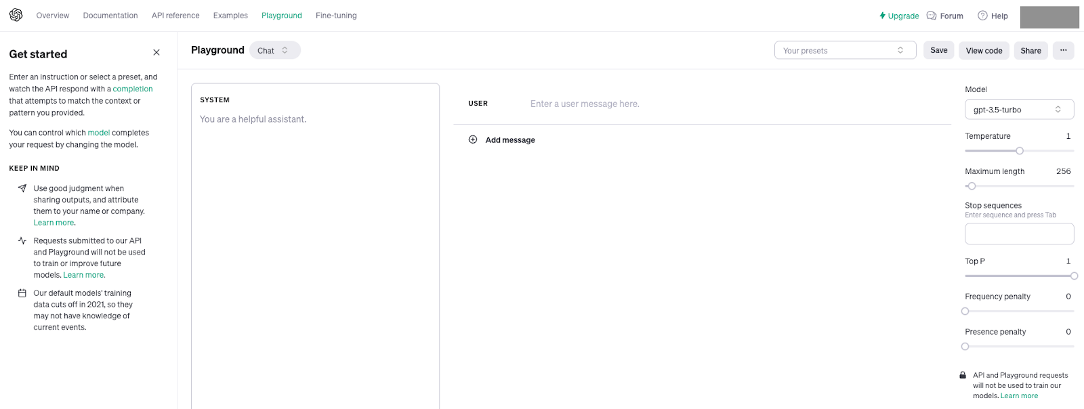Click the Maximum length value 256
Screen dimensions: 1084x409
click(1063, 171)
